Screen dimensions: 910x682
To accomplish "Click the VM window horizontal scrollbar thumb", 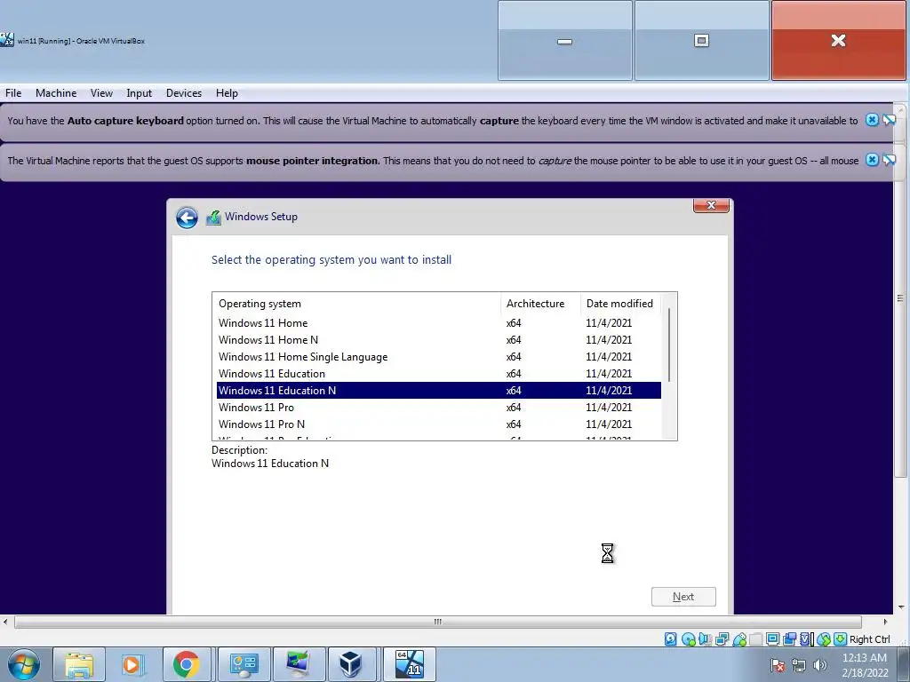I will pyautogui.click(x=437, y=622).
